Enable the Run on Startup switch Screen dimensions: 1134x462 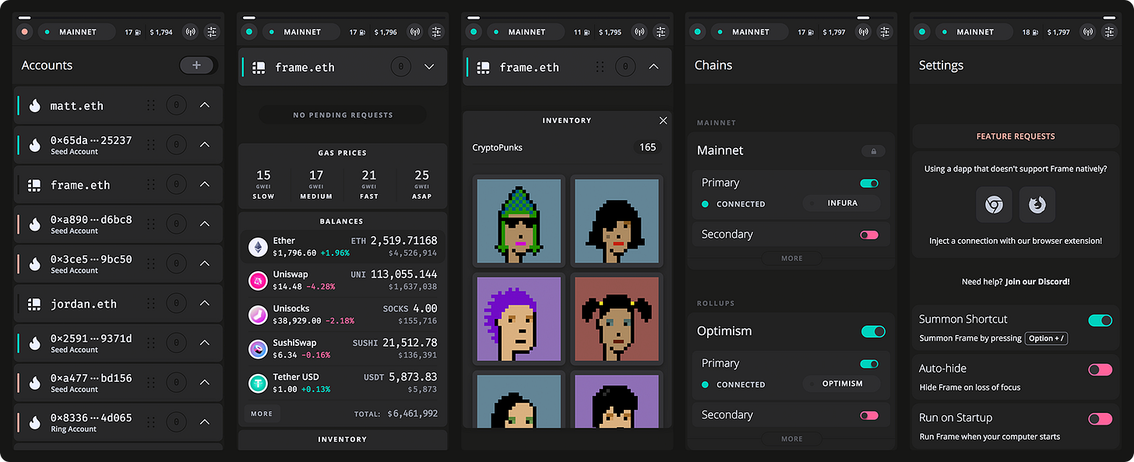(x=1100, y=418)
